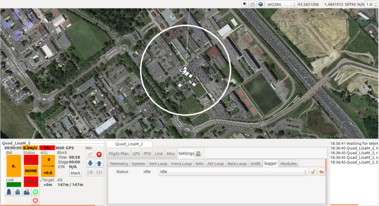The height and width of the screenshot is (206, 379).
Task: Switch to the AHRS tab
Action: coord(255,163)
